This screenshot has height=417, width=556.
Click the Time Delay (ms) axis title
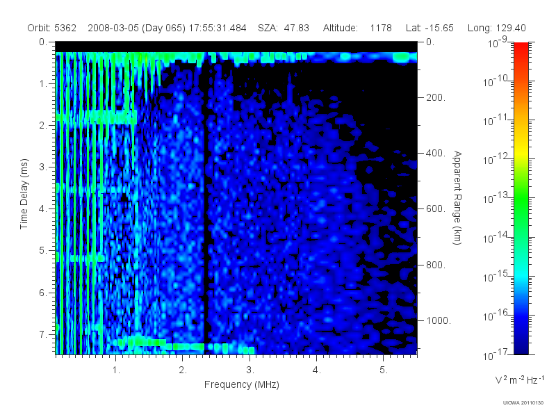click(x=24, y=194)
